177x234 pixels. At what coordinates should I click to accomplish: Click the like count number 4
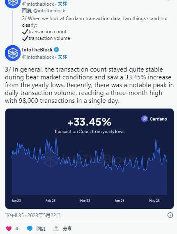[17, 229]
